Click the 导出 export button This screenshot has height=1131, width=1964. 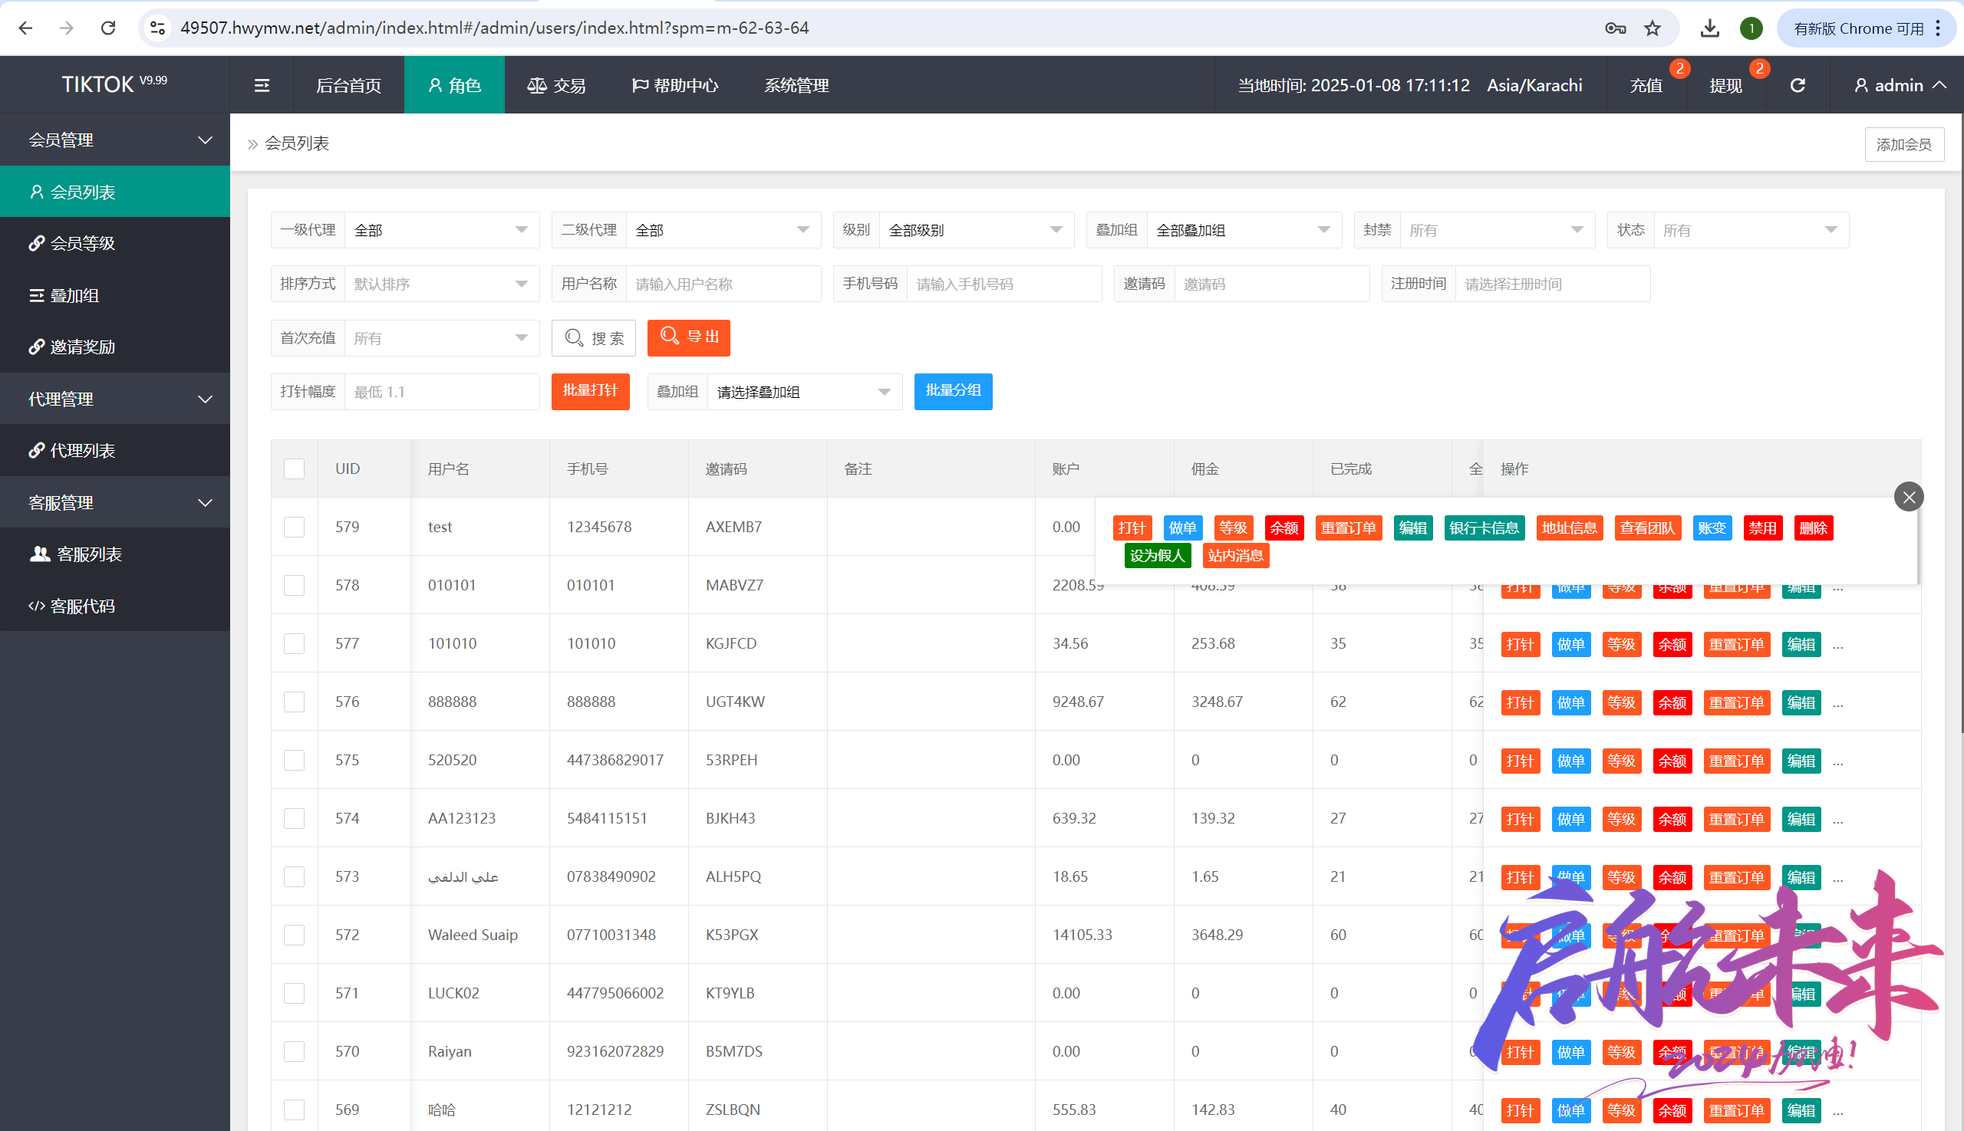point(689,338)
